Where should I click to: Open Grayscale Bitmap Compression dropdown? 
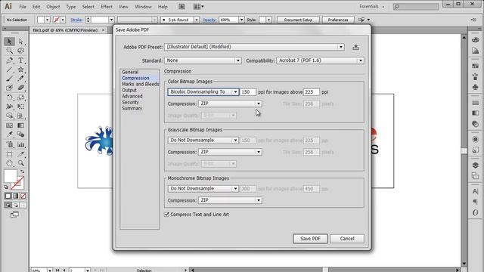coord(230,152)
